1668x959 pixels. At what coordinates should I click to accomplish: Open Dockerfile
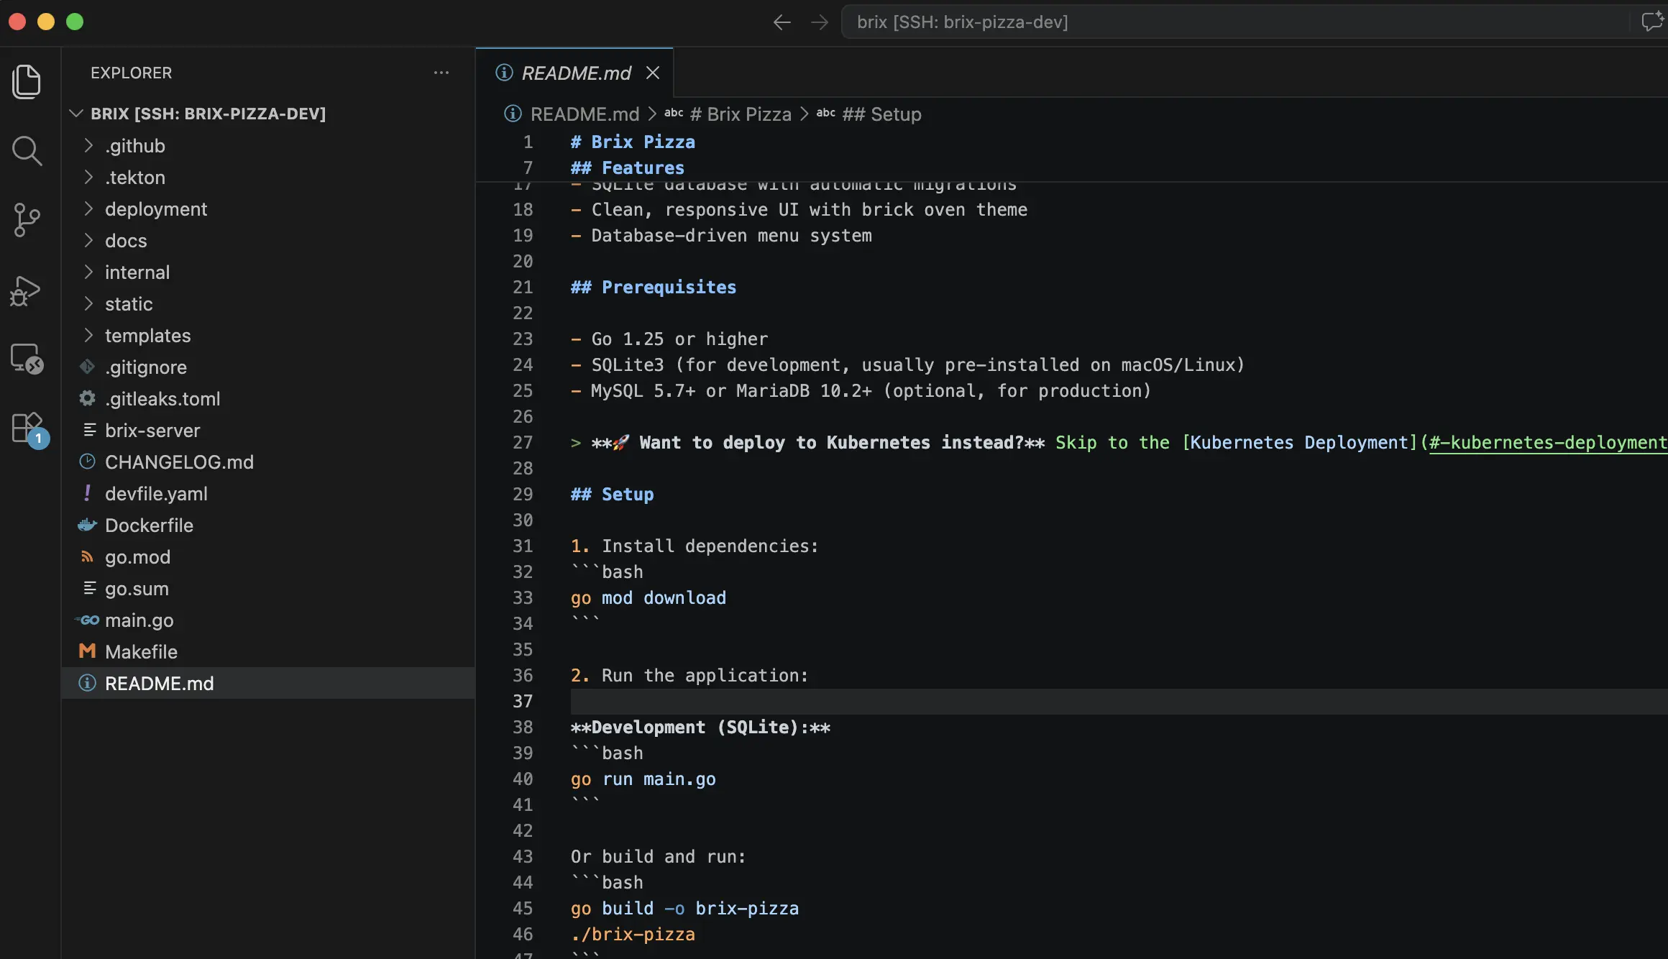click(x=149, y=526)
